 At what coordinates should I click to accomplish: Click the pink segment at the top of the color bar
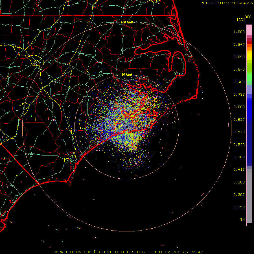click(249, 30)
